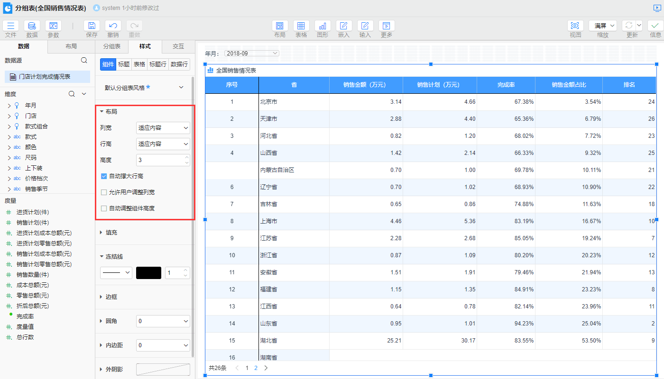
Task: Click the 撤销 (Undo) toolbar icon
Action: tap(113, 26)
